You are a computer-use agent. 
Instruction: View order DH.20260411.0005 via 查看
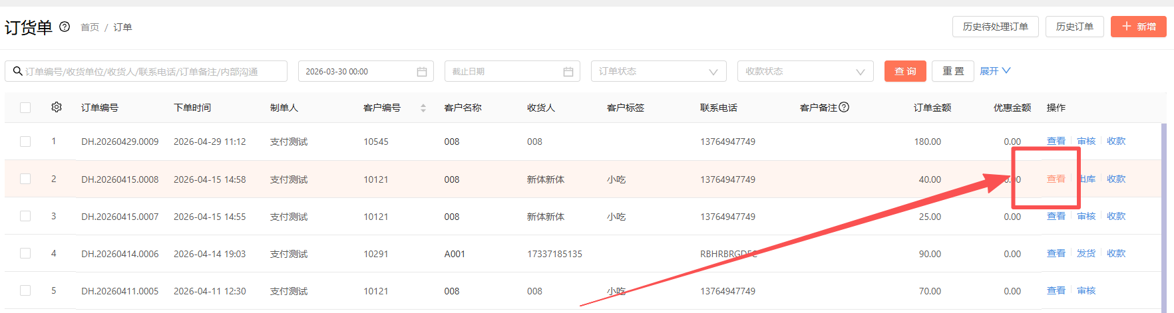click(x=1056, y=290)
